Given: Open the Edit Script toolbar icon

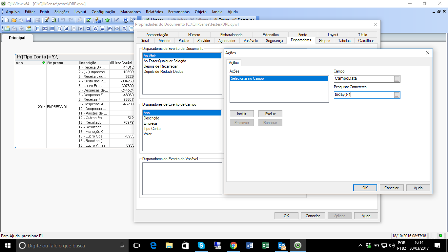Looking at the screenshot, I should pos(47,20).
